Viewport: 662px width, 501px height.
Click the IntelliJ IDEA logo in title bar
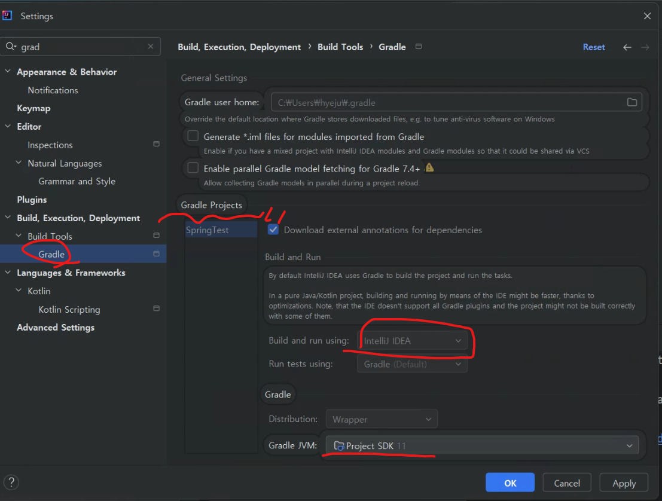[7, 16]
